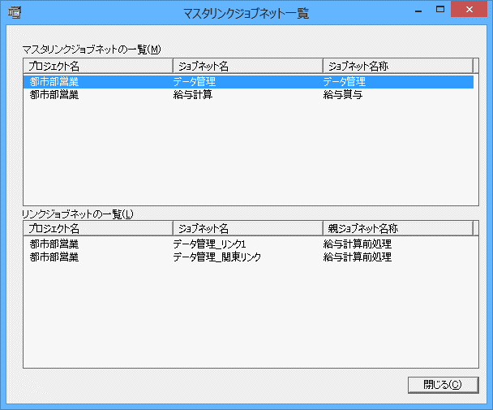Click the 給与賞与 jobnet name cell
Screen dimensions: 493x410
[x=343, y=94]
